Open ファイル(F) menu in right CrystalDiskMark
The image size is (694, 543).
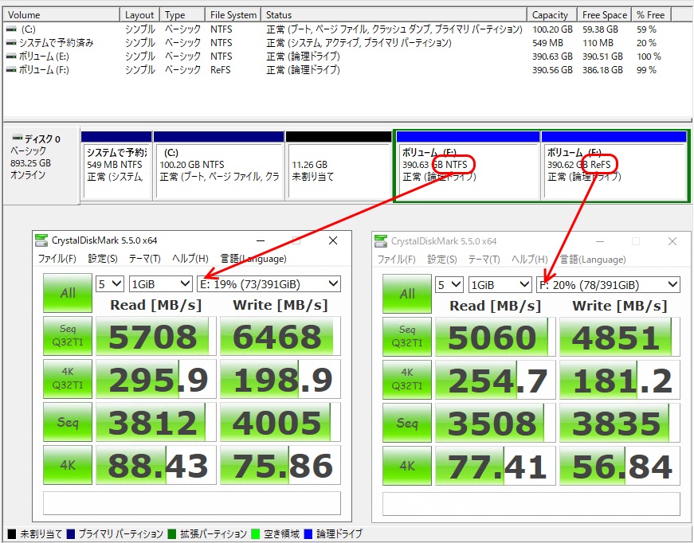tap(396, 260)
